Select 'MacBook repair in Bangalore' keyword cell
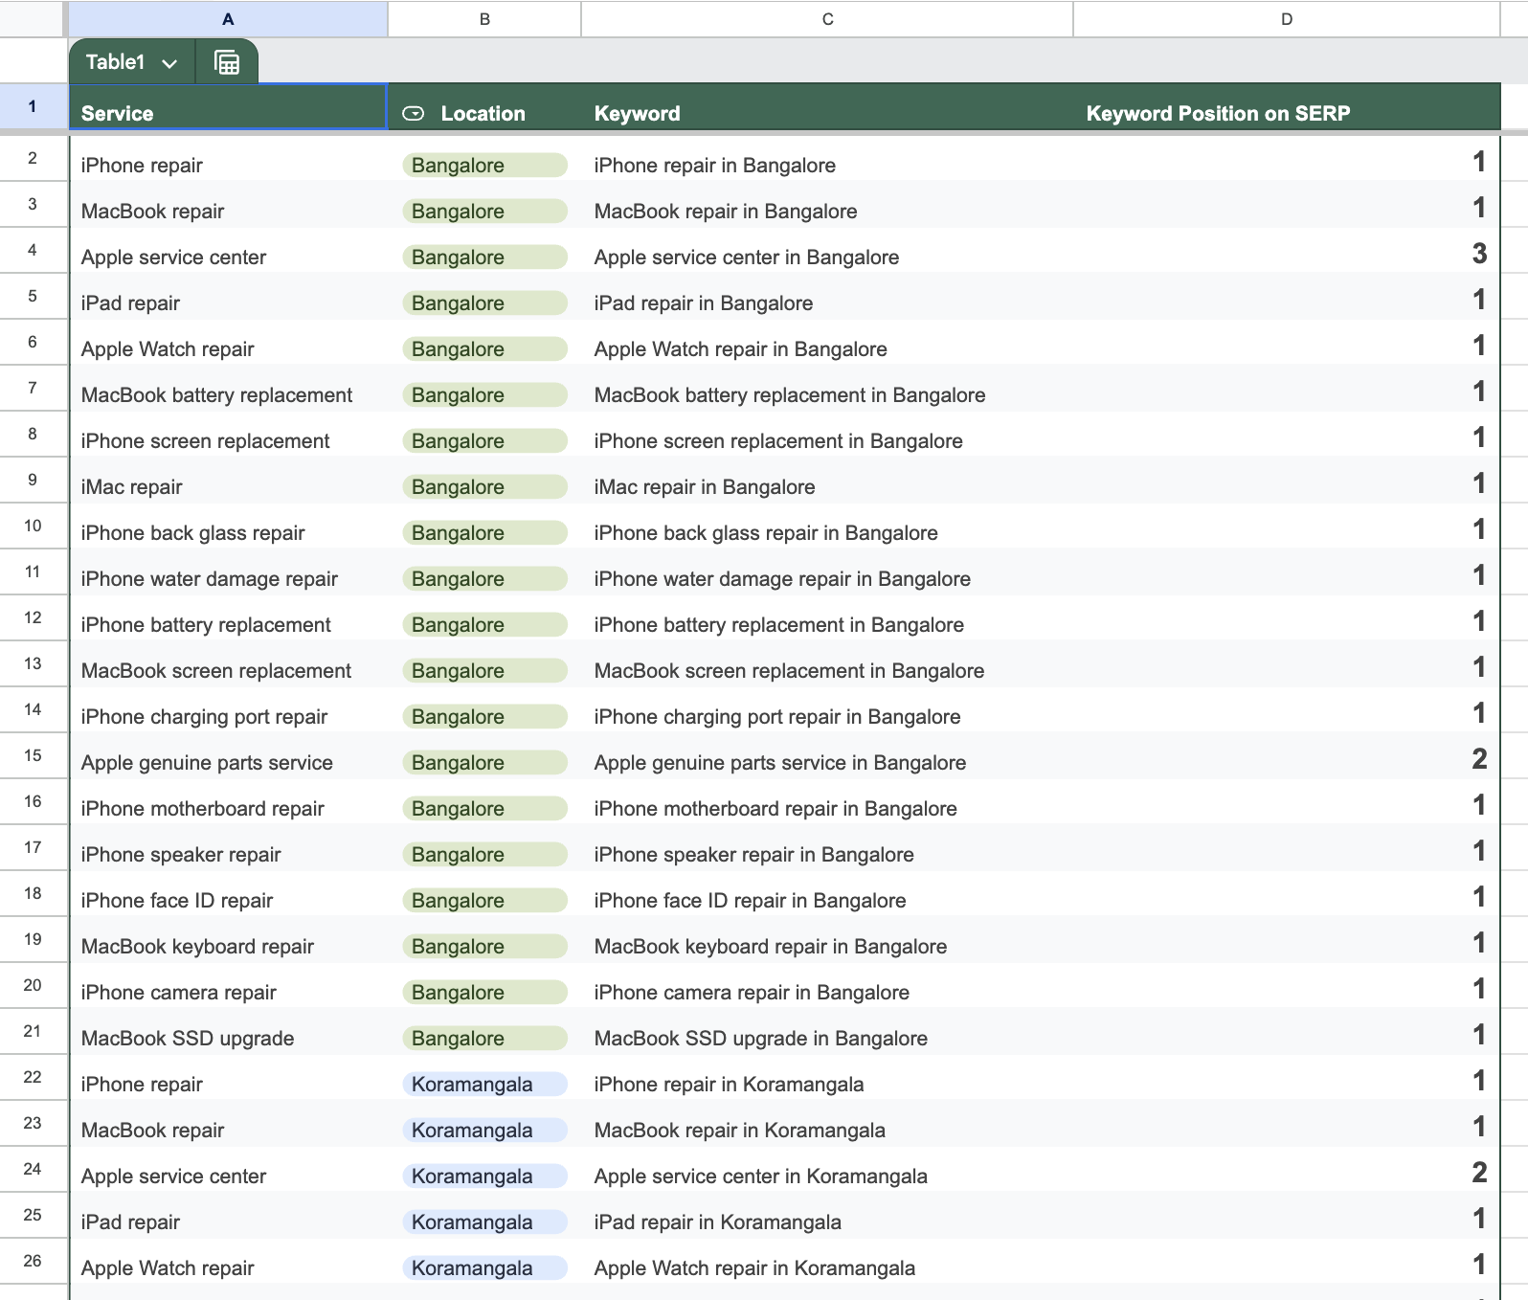Image resolution: width=1528 pixels, height=1300 pixels. click(827, 204)
